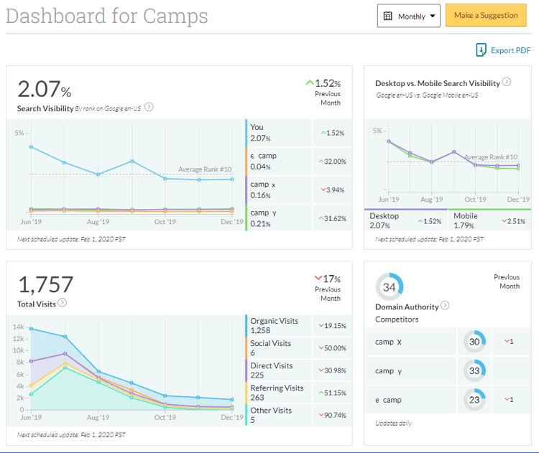
Task: Click the Make a Suggestion button
Action: pos(486,15)
